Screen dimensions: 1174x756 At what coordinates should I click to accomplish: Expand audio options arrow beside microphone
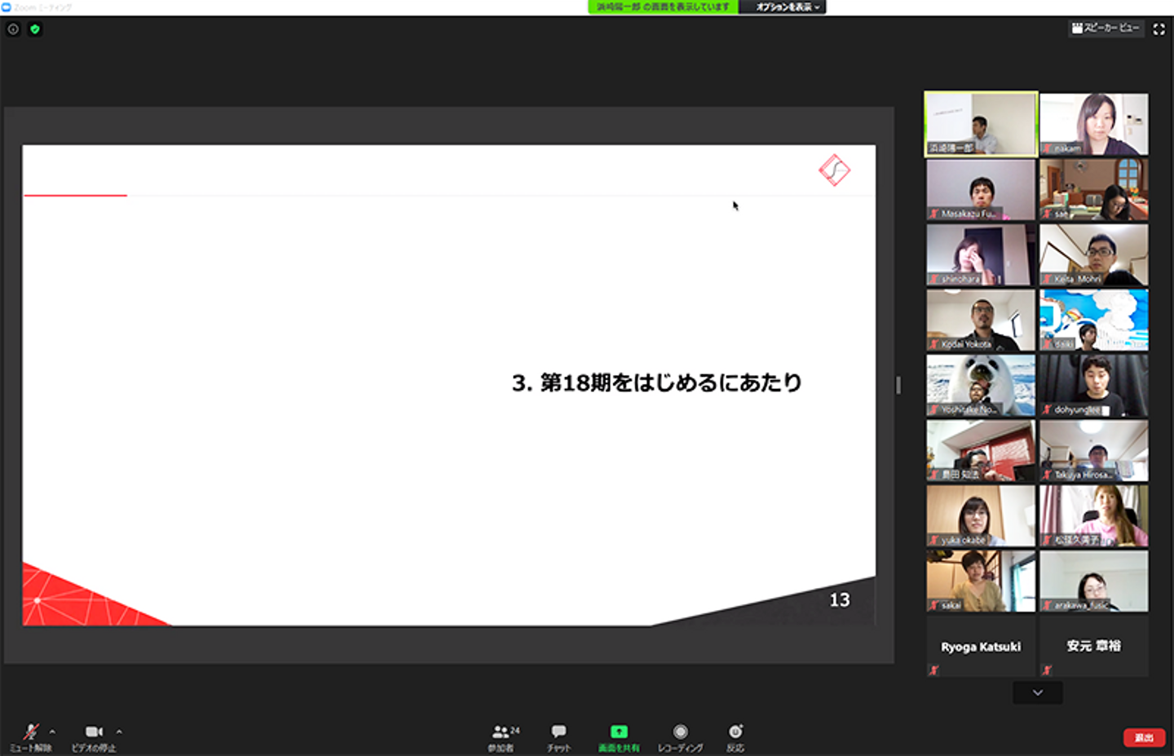pyautogui.click(x=53, y=732)
